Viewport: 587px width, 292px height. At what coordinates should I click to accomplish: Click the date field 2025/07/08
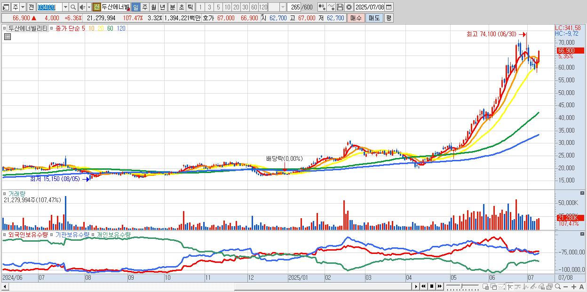click(x=370, y=7)
